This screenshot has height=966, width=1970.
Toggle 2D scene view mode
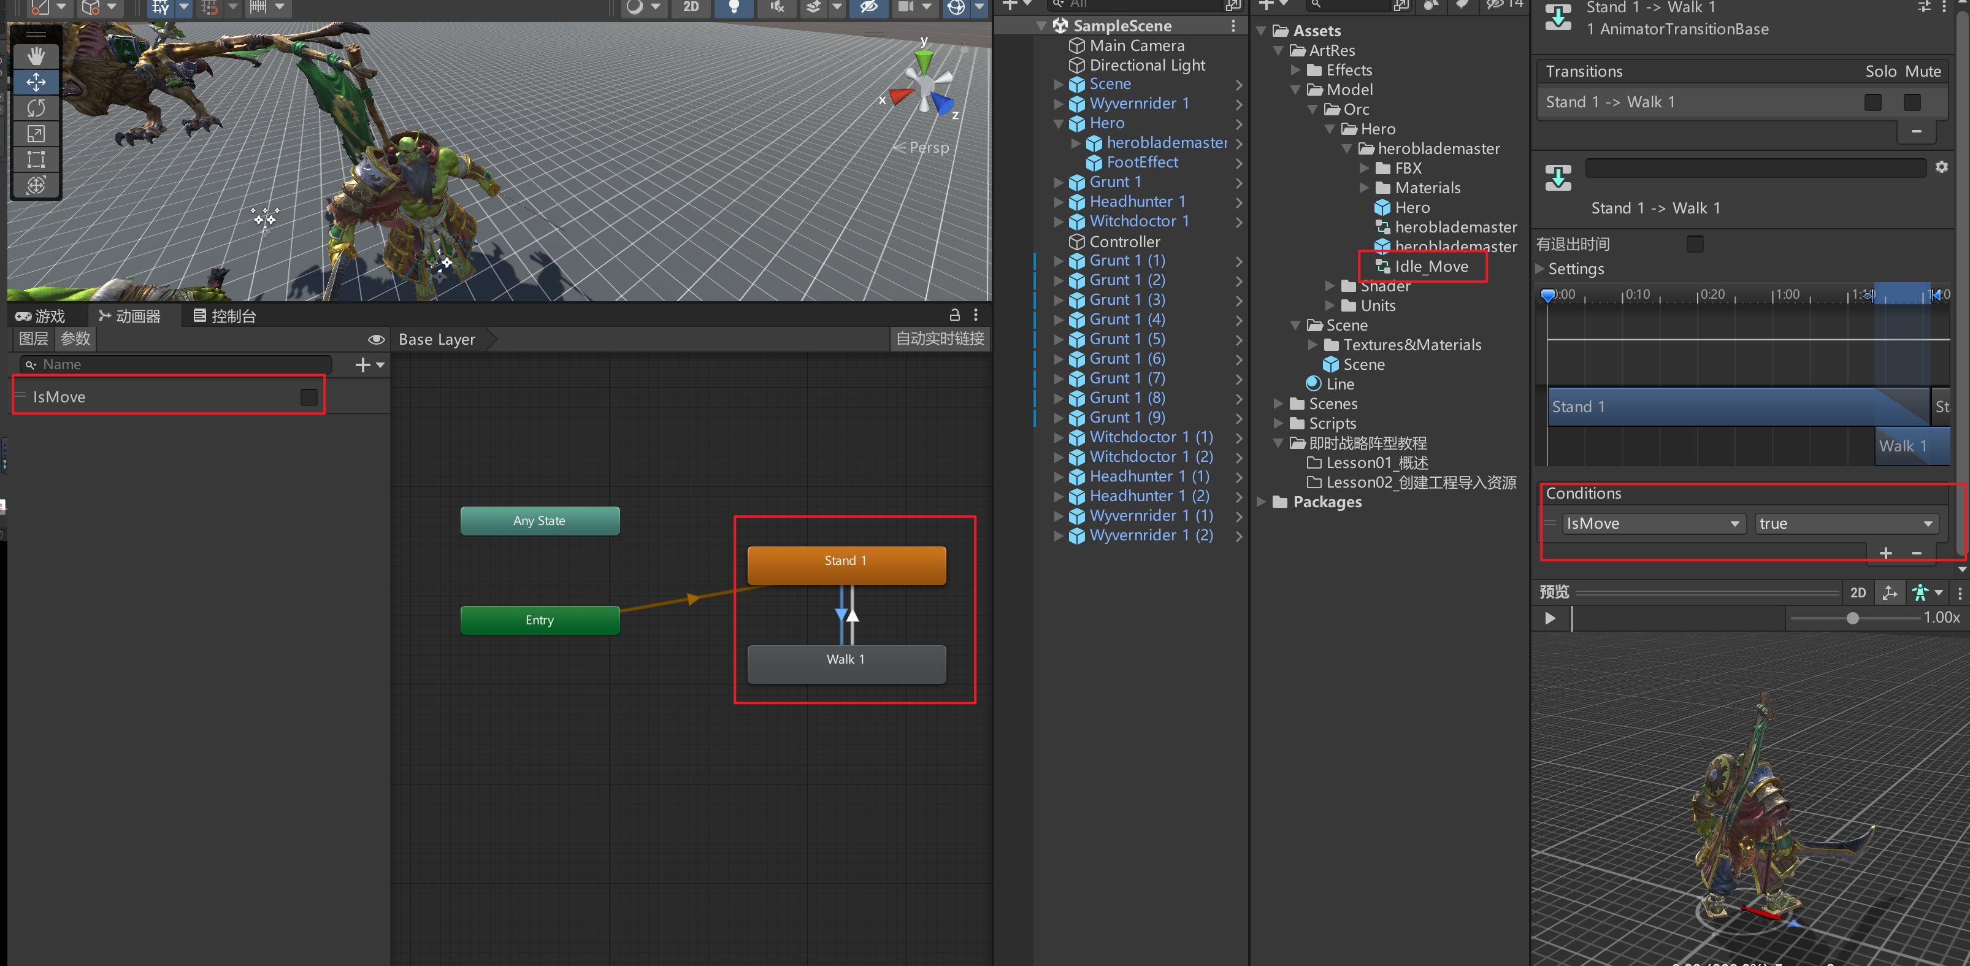point(691,7)
